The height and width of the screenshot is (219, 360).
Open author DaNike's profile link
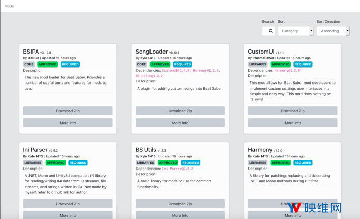pos(33,58)
